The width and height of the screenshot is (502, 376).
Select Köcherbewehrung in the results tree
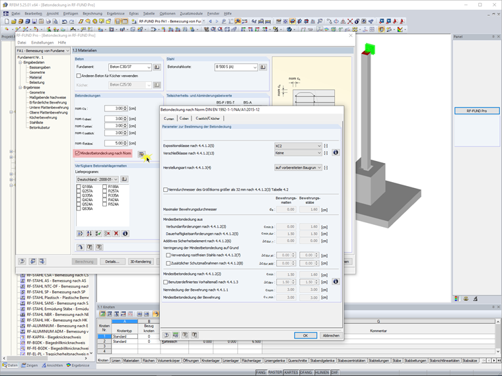click(x=43, y=117)
